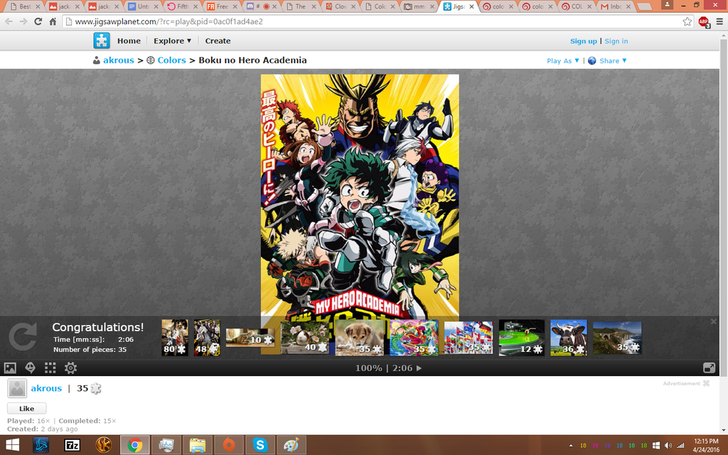
Task: Open Paint from the taskbar
Action: pos(291,445)
